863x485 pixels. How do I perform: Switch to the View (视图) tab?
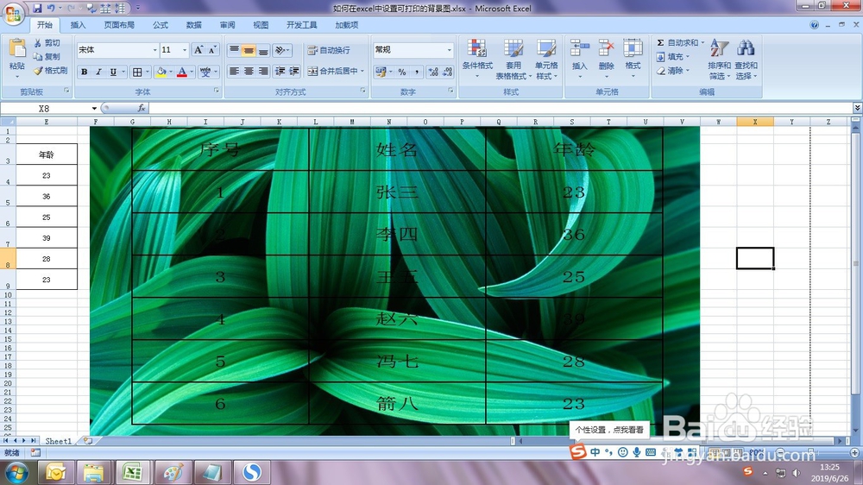261,25
